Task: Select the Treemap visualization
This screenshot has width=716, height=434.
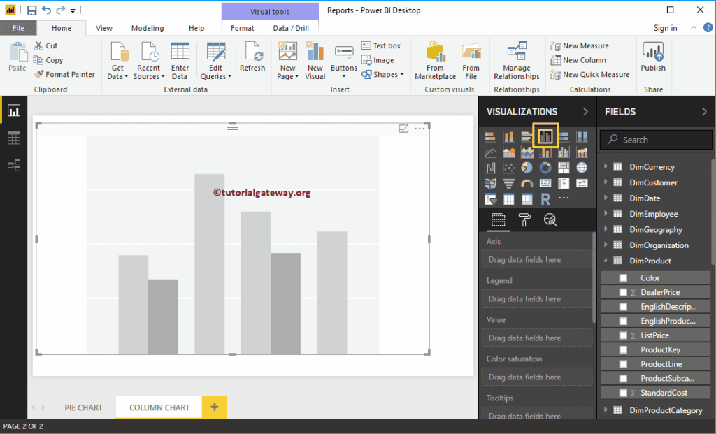Action: (x=564, y=167)
